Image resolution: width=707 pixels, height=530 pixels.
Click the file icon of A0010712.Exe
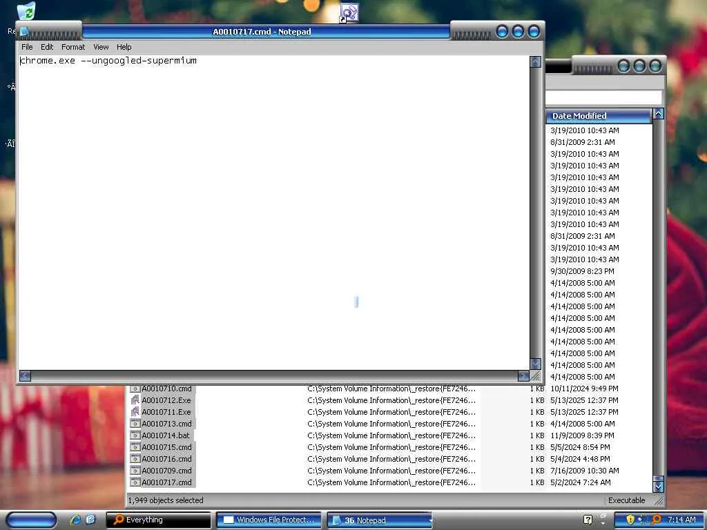click(x=135, y=400)
